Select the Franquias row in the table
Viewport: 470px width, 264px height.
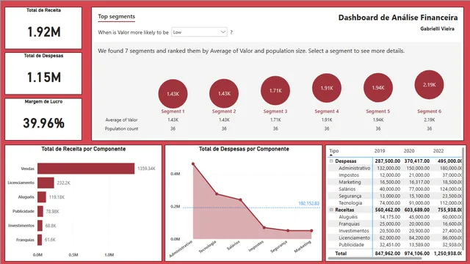pos(395,224)
